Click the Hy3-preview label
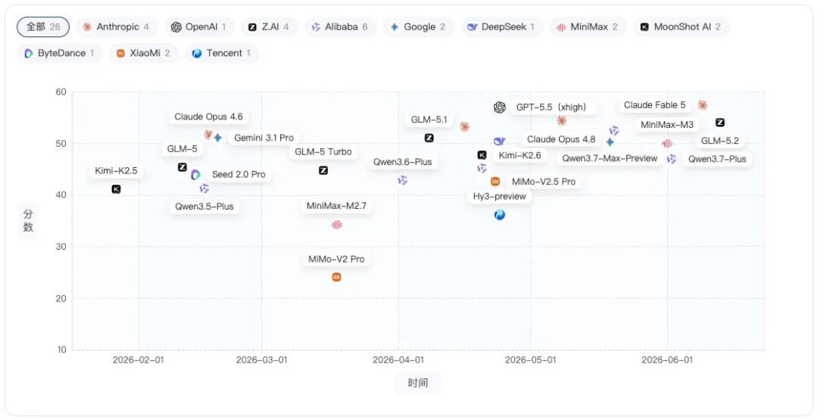Image resolution: width=818 pixels, height=420 pixels. (x=500, y=197)
